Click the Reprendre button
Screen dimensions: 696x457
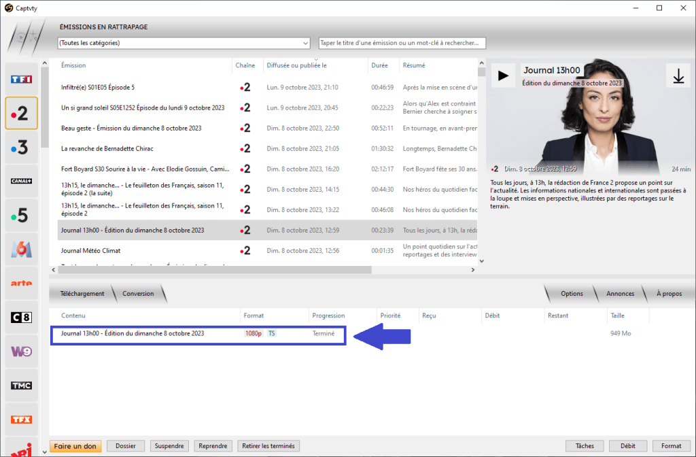[x=213, y=446]
